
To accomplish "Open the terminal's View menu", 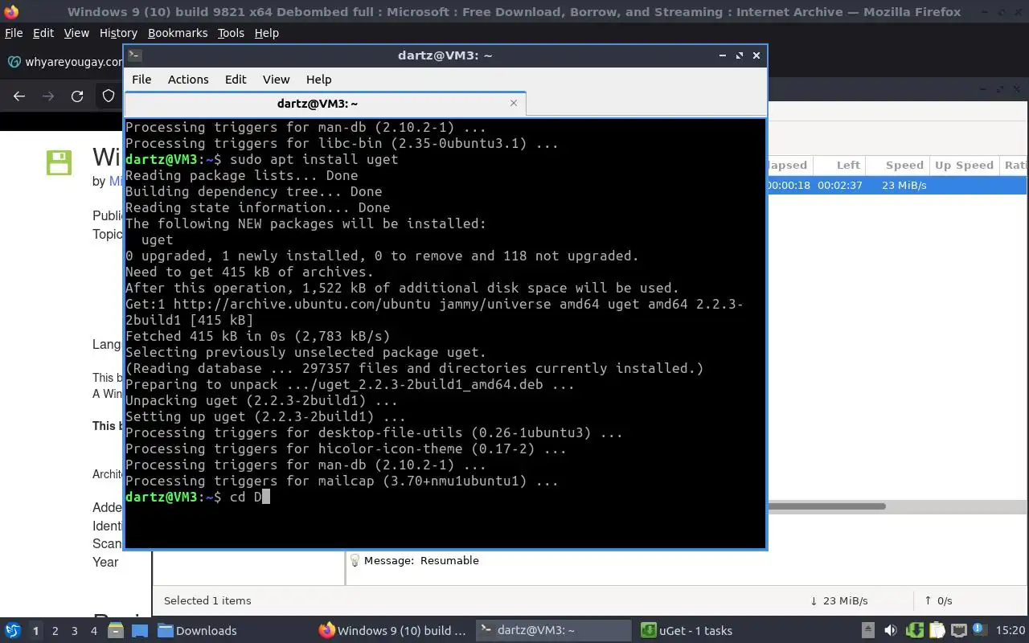I will click(x=276, y=80).
